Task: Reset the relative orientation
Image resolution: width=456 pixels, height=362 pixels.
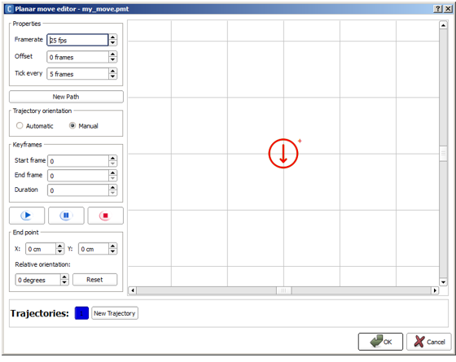Action: click(x=94, y=280)
